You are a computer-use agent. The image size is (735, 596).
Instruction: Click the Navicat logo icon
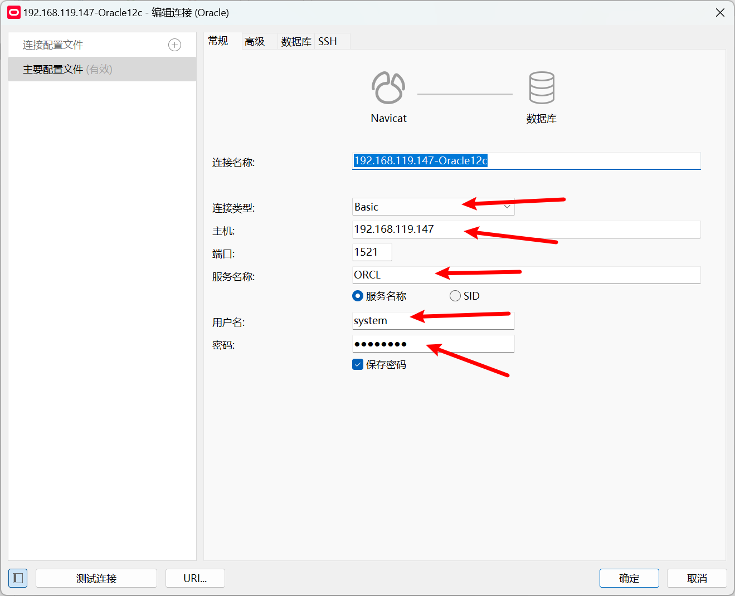(388, 87)
